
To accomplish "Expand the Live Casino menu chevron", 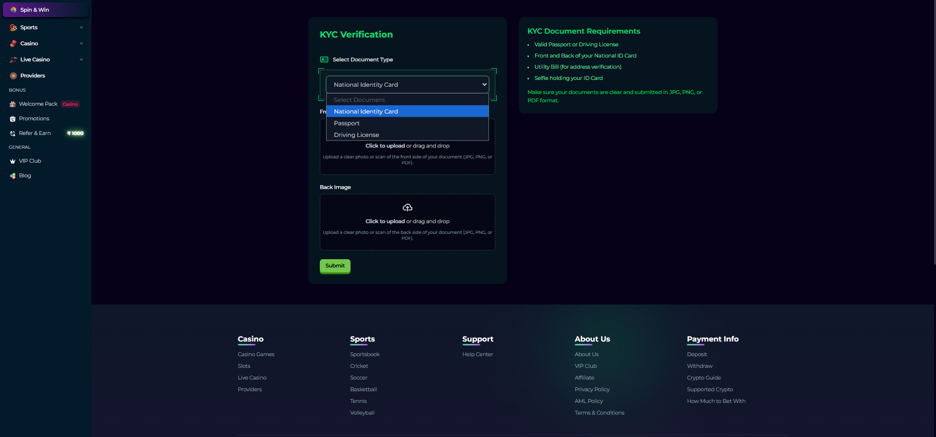I will coord(81,60).
